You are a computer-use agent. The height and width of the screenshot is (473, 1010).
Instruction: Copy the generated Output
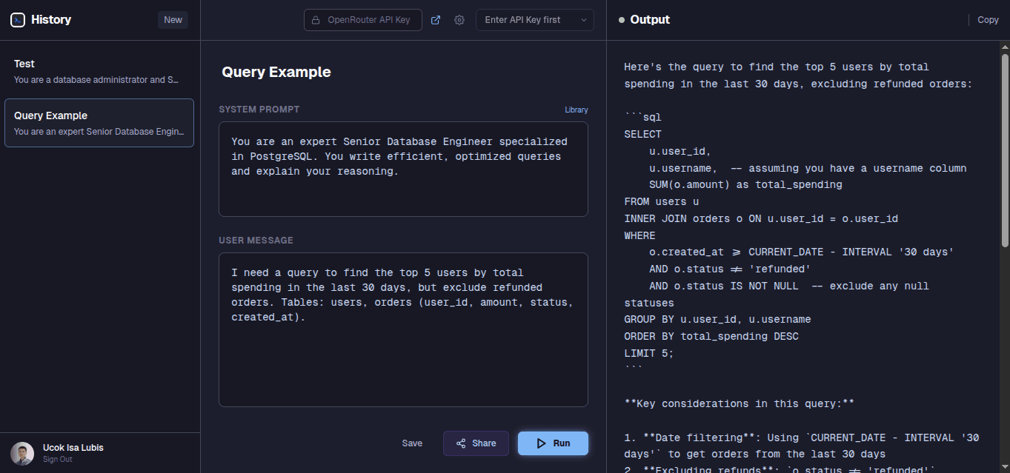989,20
